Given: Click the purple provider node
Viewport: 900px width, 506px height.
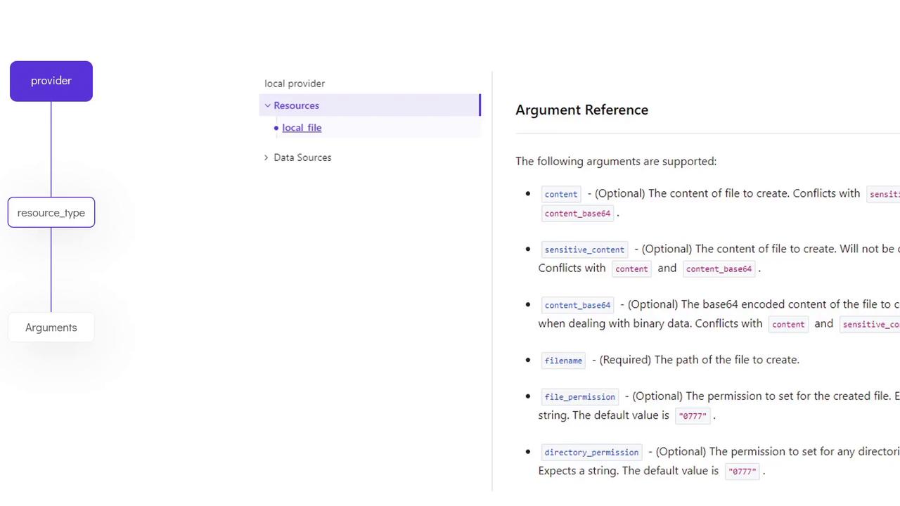Looking at the screenshot, I should (x=51, y=81).
